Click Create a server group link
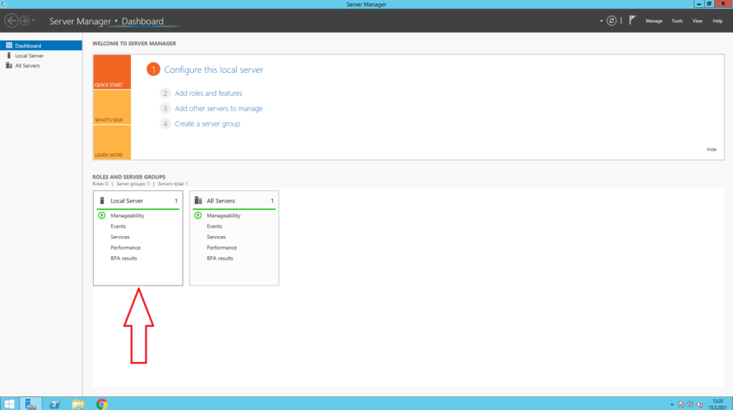Image resolution: width=733 pixels, height=410 pixels. coord(207,124)
